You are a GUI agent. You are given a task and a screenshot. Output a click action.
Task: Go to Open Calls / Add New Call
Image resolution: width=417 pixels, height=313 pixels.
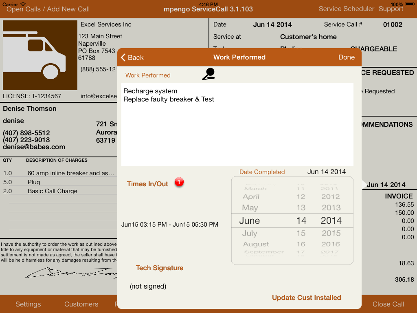[48, 9]
